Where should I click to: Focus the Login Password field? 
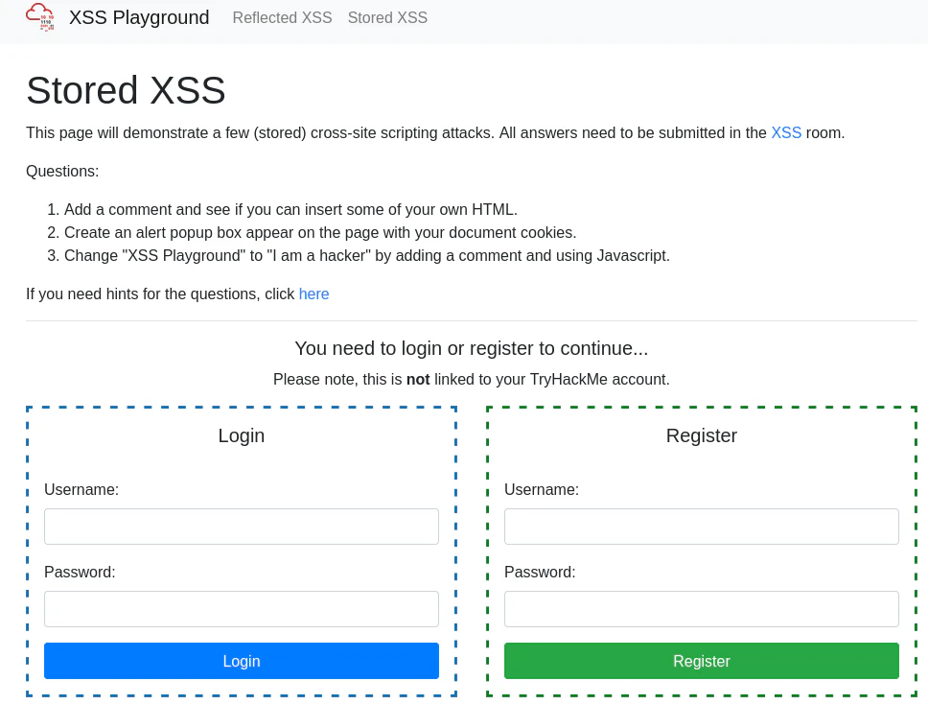(242, 609)
